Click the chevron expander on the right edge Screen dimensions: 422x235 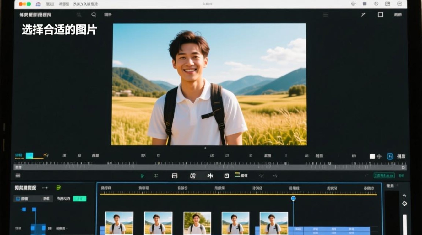pyautogui.click(x=405, y=195)
